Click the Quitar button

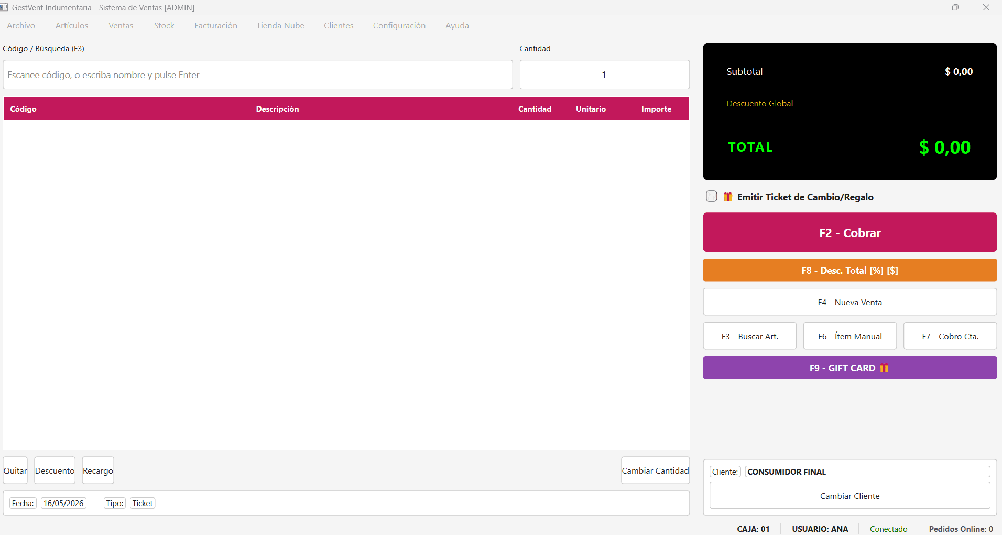pos(15,470)
